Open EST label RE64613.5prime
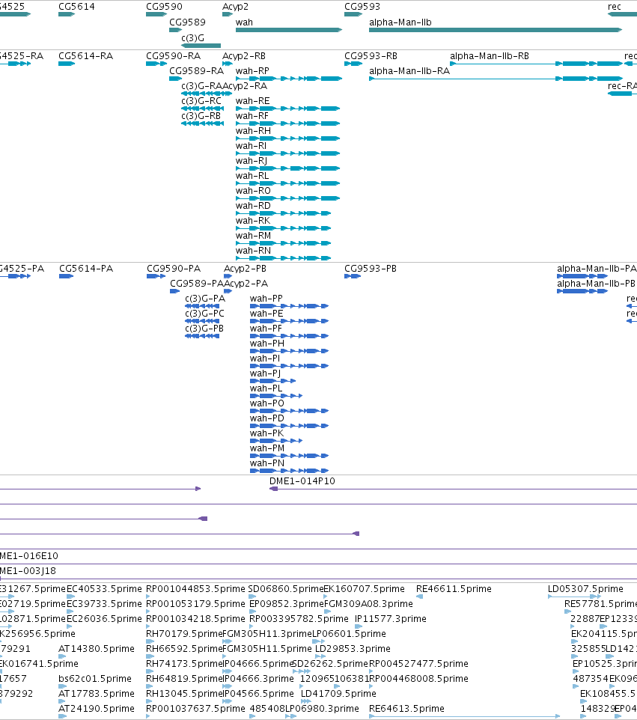Screen dimensions: 637x720 click(407, 709)
